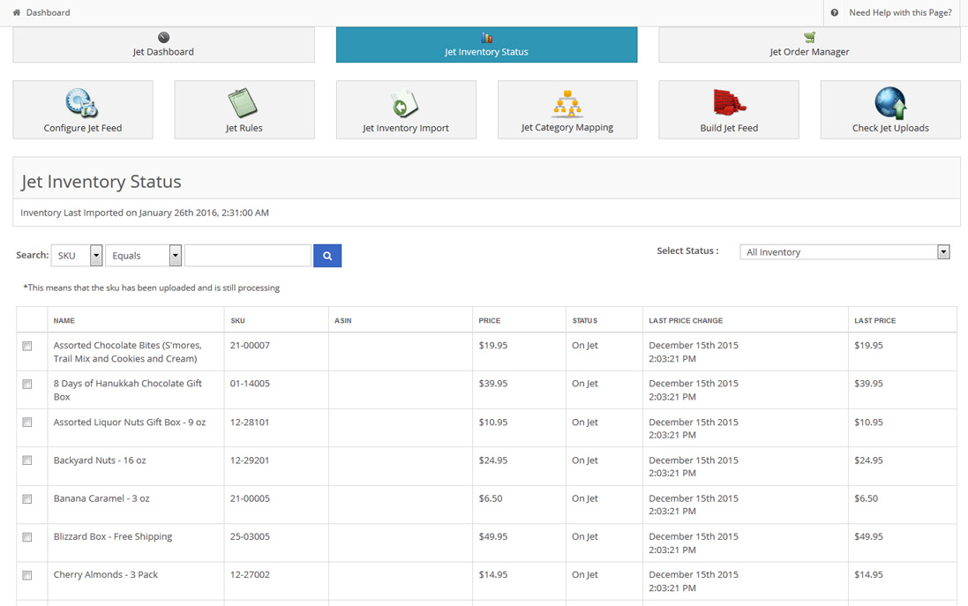
Task: Click product name Blizzard Box - Free Shipping
Action: pos(113,537)
